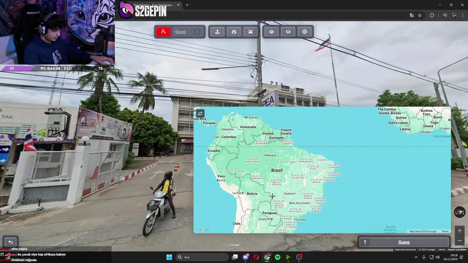
Task: Open the leaderboard podium icon
Action: tap(217, 32)
